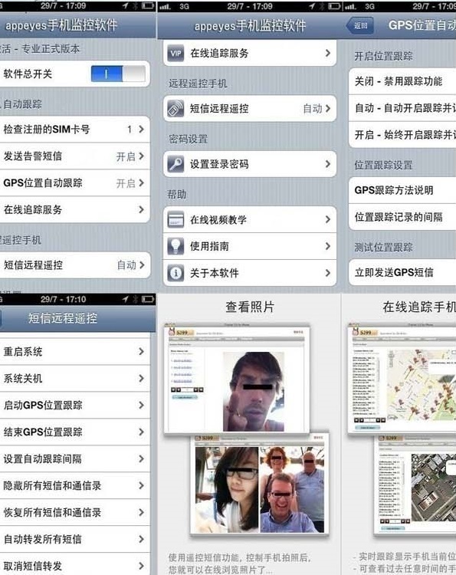Screen dimensions: 456x575
Task: Open chevron on the 使用指南 row
Action: (x=328, y=246)
